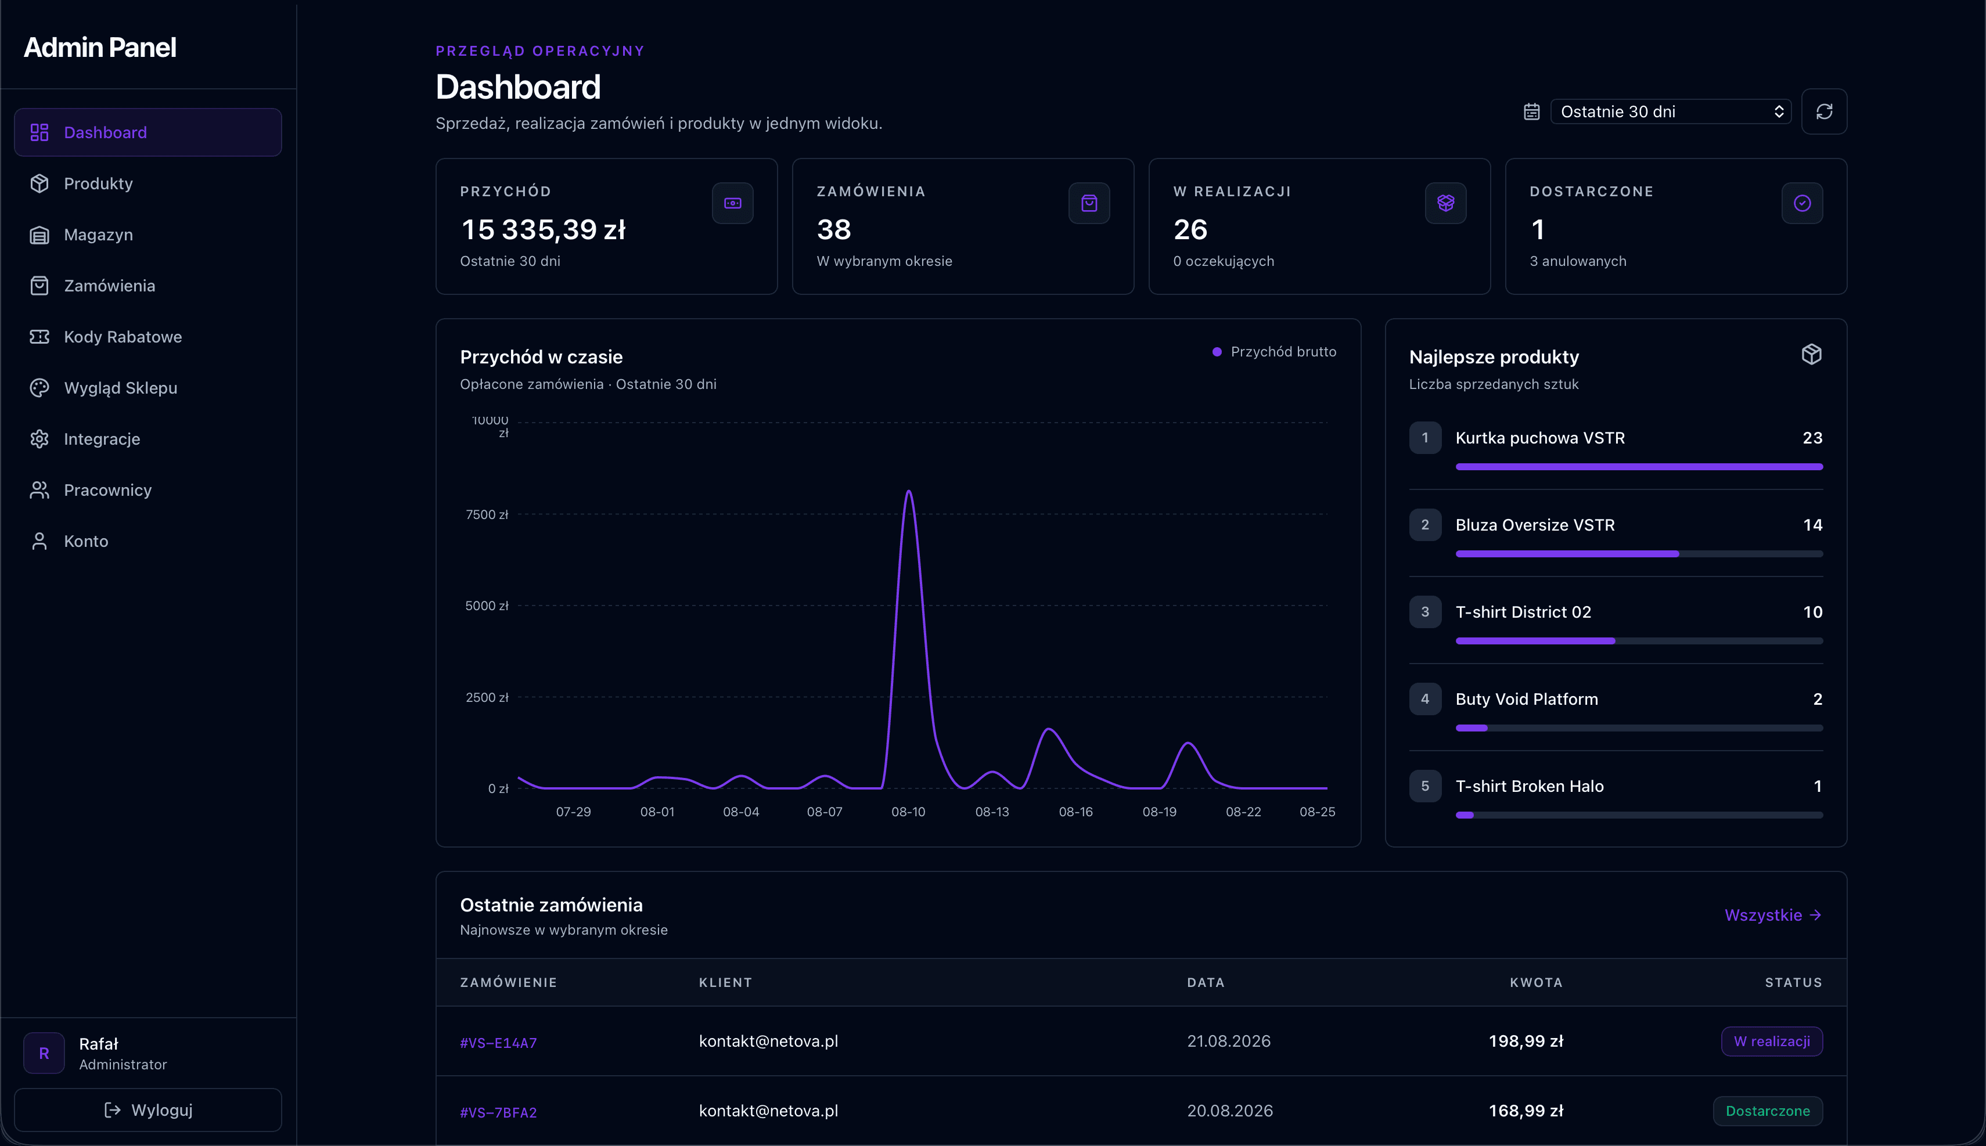Click the Wyloguj button
The image size is (1986, 1146).
pos(148,1110)
